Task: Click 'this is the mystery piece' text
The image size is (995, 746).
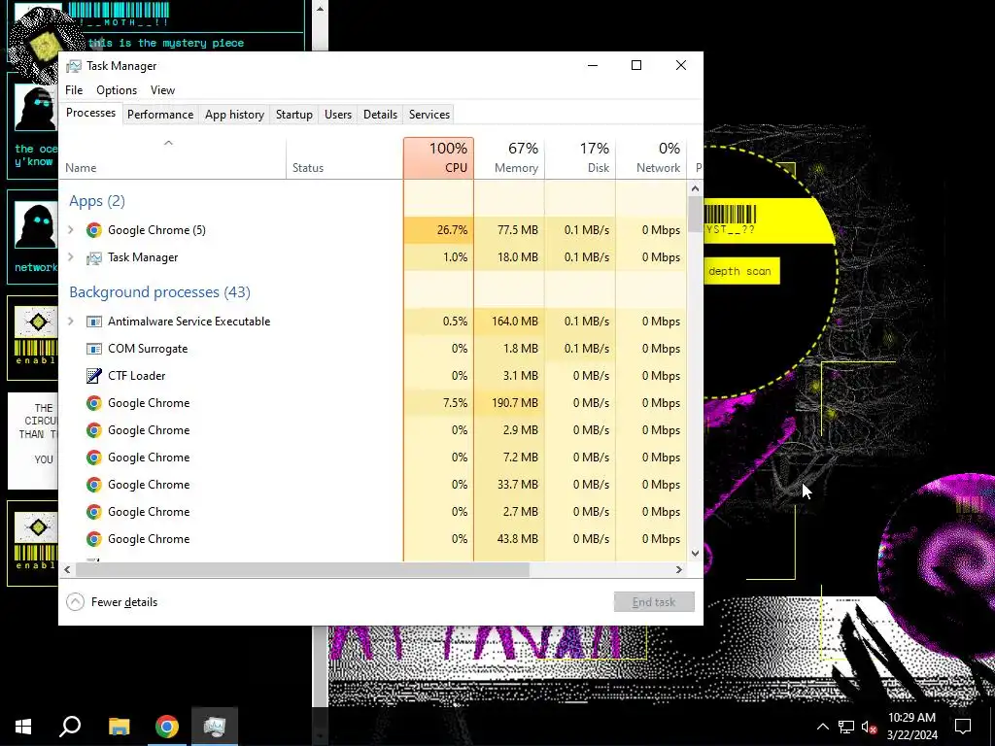Action: click(x=165, y=43)
